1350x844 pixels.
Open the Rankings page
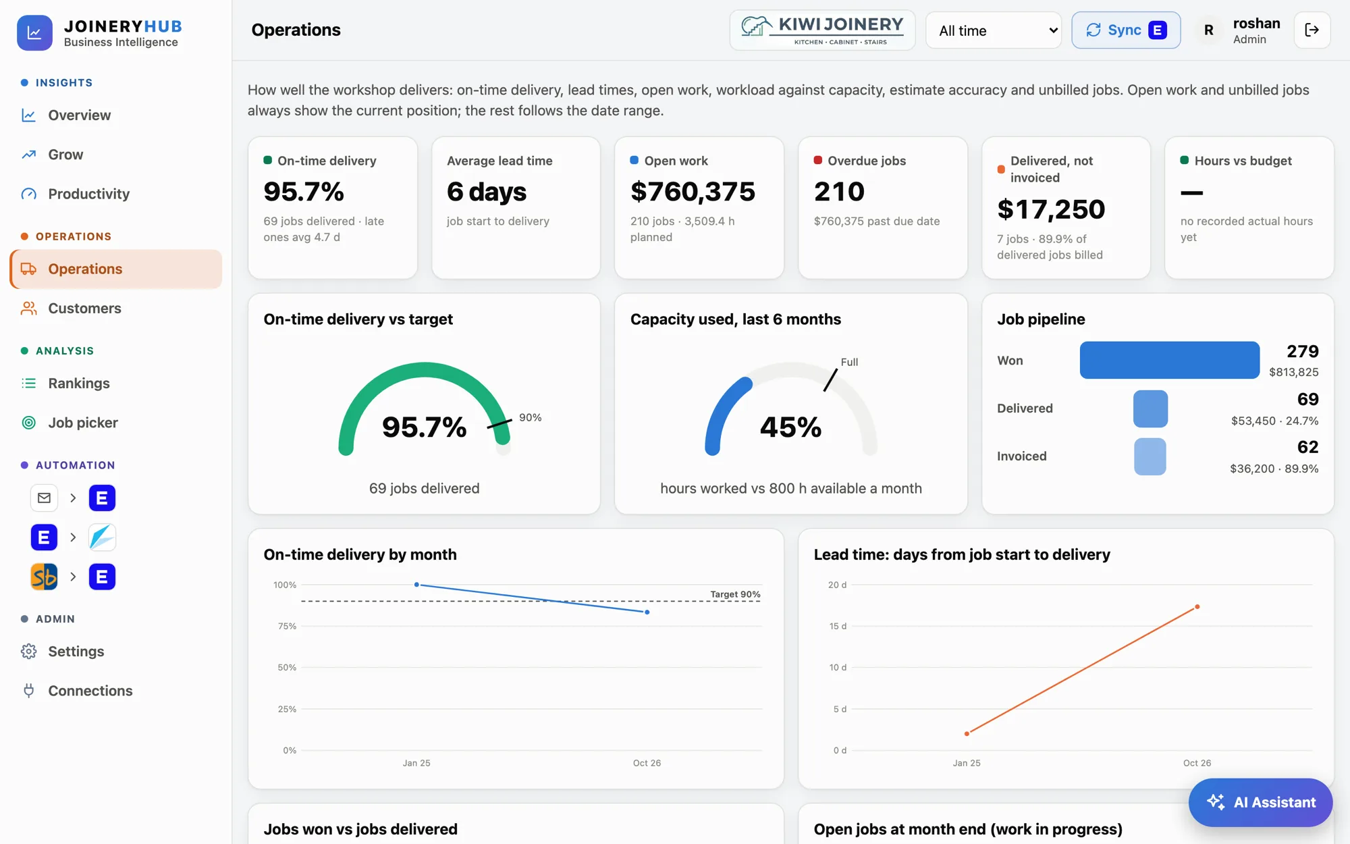[116, 384]
